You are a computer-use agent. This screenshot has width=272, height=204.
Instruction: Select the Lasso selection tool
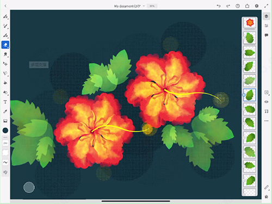[x=5, y=73]
